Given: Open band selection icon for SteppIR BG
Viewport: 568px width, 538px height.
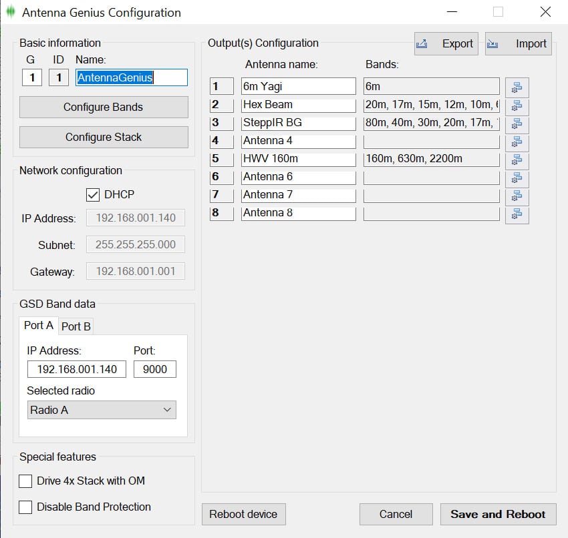Looking at the screenshot, I should (517, 123).
